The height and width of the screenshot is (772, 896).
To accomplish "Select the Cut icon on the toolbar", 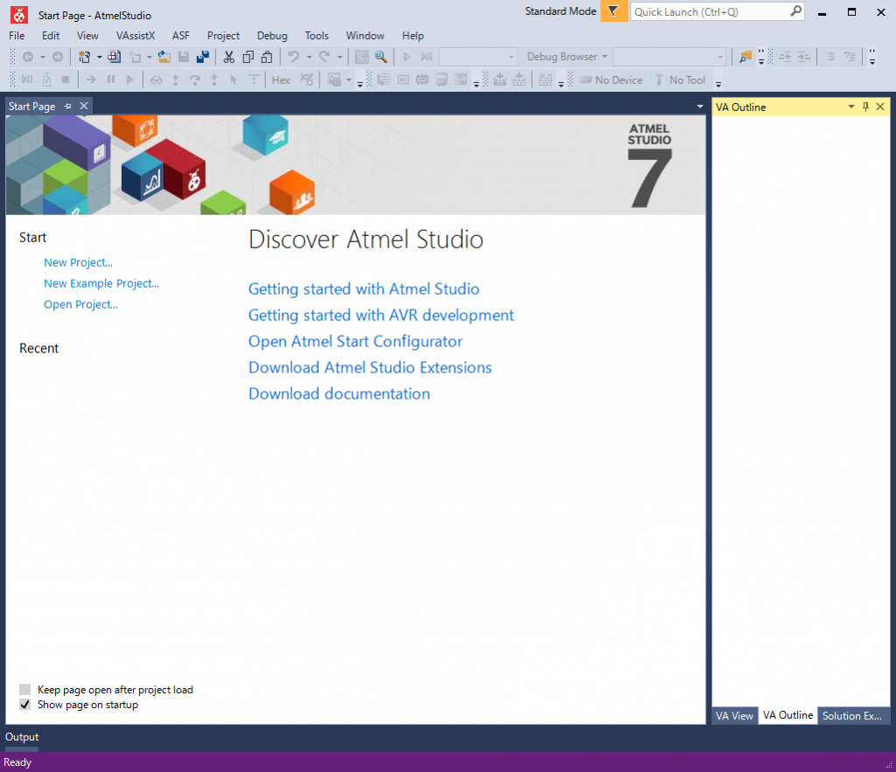I will (228, 57).
